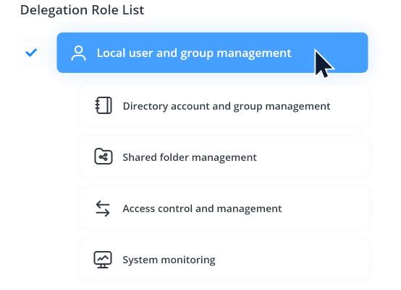Click the shared folder icon
This screenshot has width=401, height=290.
[104, 157]
